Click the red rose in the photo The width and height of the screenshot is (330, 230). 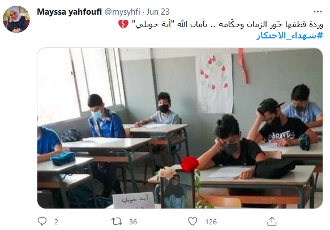[190, 164]
